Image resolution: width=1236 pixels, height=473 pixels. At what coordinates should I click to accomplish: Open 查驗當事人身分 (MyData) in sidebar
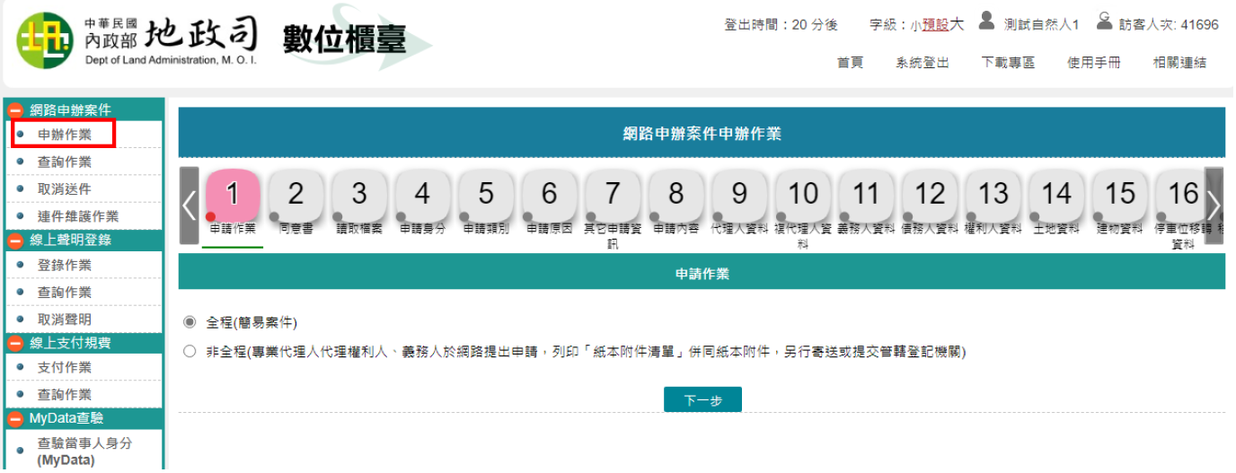(84, 451)
